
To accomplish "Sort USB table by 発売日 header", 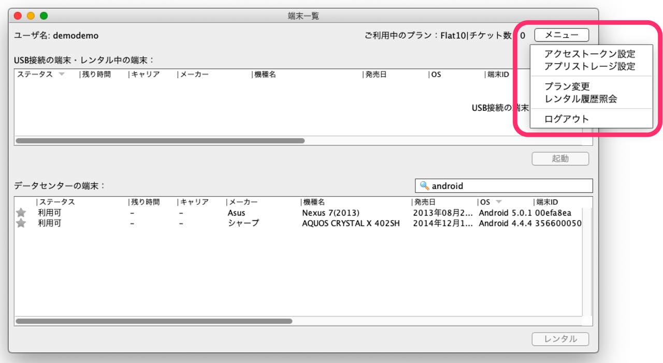I will pos(376,75).
